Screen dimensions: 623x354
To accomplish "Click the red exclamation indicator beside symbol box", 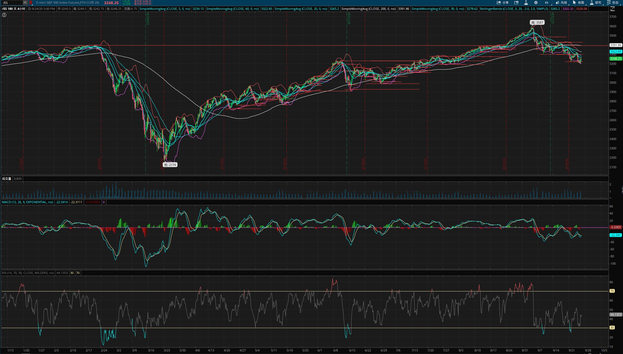I will (x=31, y=3).
